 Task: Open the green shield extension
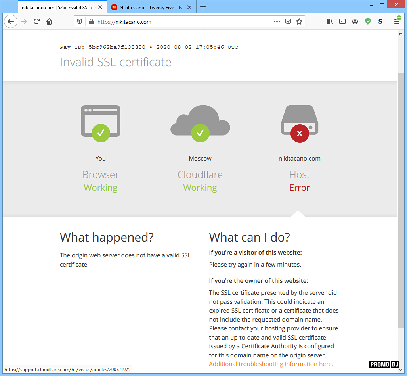pos(368,22)
